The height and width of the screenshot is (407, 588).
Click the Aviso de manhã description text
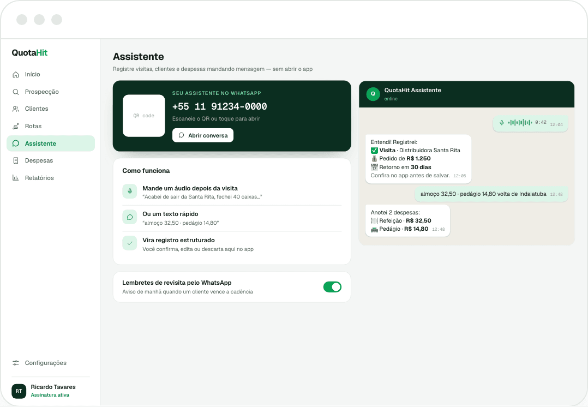(x=188, y=292)
